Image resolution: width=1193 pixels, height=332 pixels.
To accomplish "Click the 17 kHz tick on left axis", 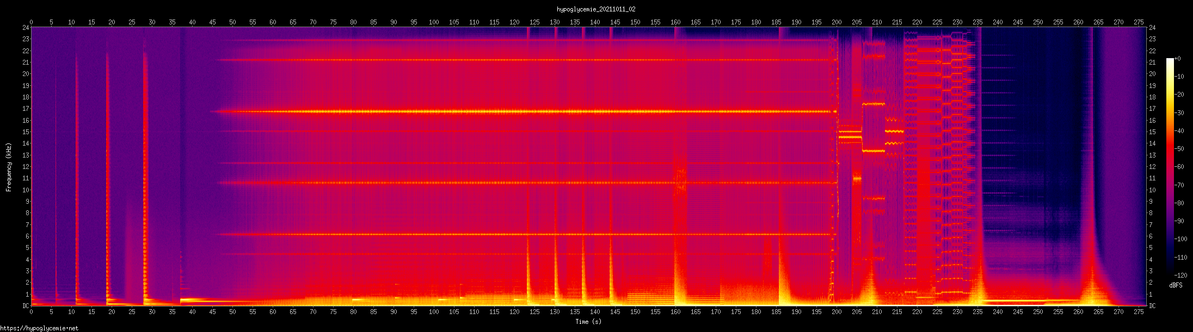I will tap(25, 109).
